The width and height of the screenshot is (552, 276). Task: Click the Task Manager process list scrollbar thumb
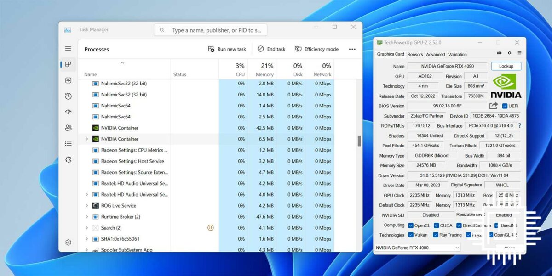pyautogui.click(x=359, y=141)
